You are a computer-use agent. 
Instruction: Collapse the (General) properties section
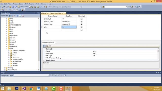44,49
